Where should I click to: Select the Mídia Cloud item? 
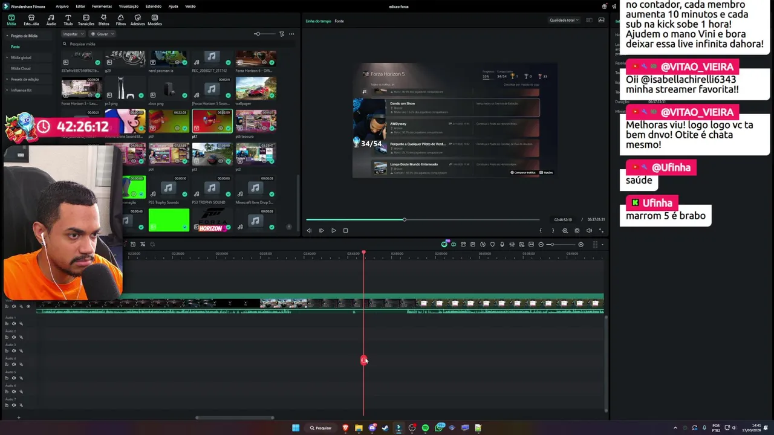point(21,68)
